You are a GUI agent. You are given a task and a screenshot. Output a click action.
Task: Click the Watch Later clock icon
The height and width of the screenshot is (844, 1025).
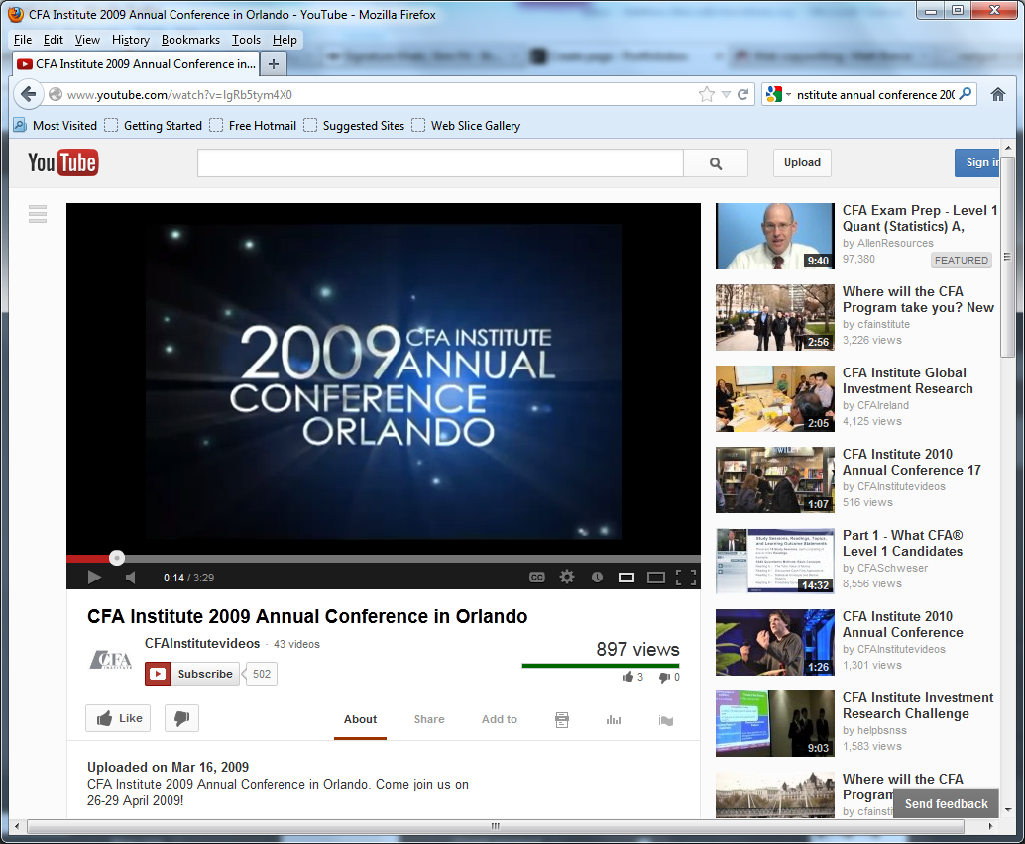pos(597,577)
